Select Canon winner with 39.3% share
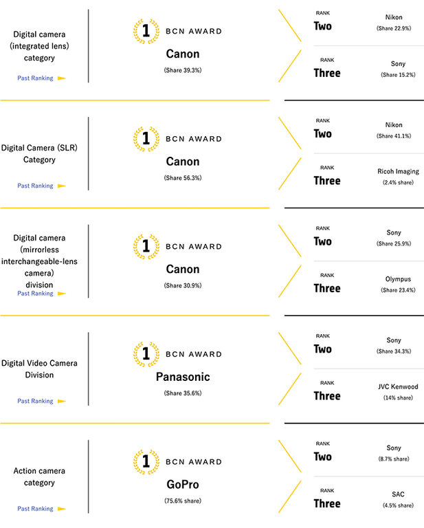 click(183, 54)
